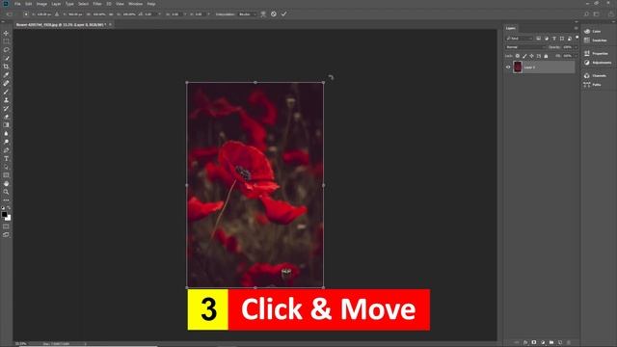Open the File menu
Screen dimensions: 617x347
pyautogui.click(x=17, y=4)
